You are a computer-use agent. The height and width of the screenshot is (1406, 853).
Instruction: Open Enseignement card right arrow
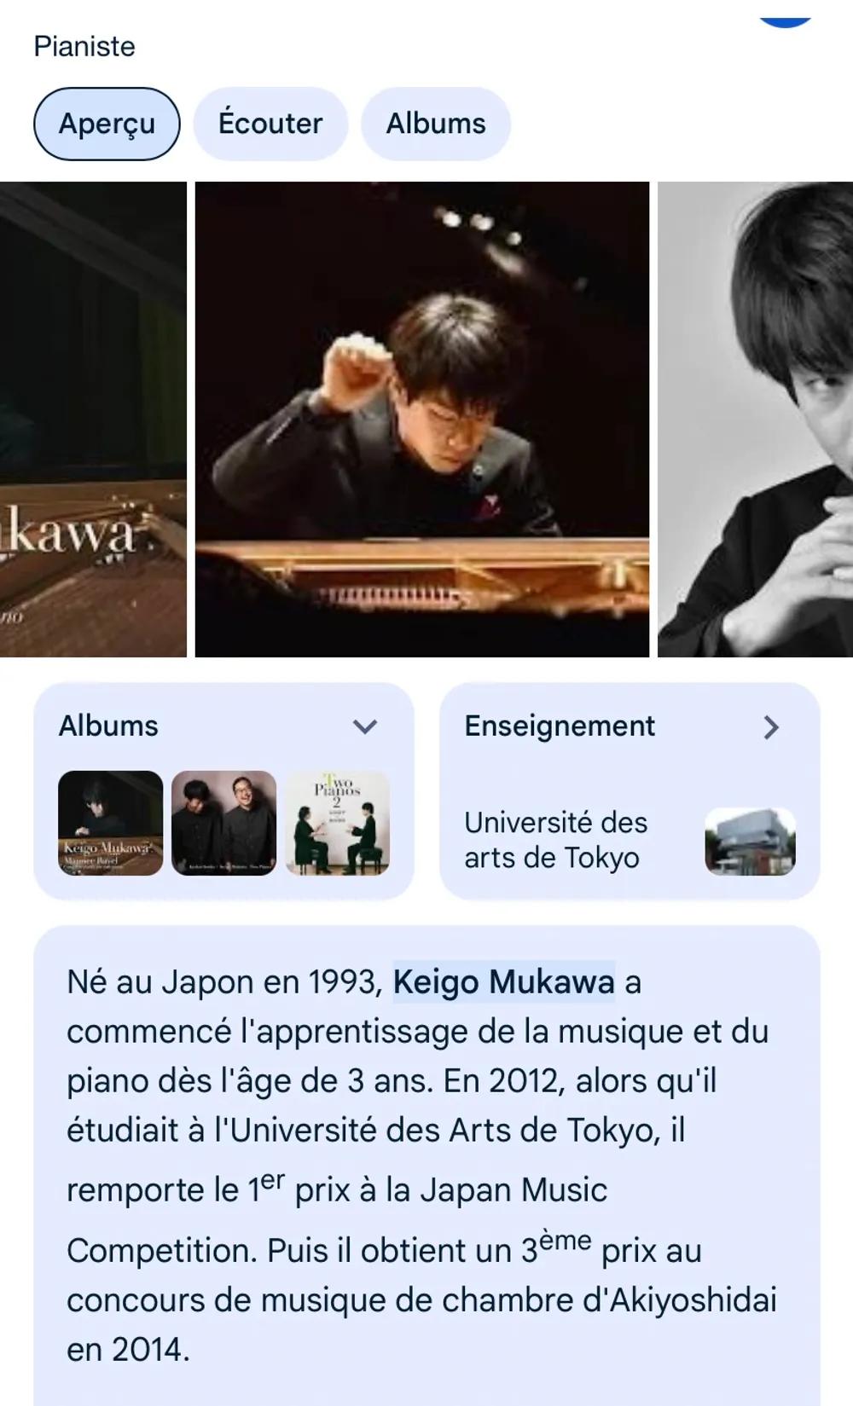click(x=771, y=727)
